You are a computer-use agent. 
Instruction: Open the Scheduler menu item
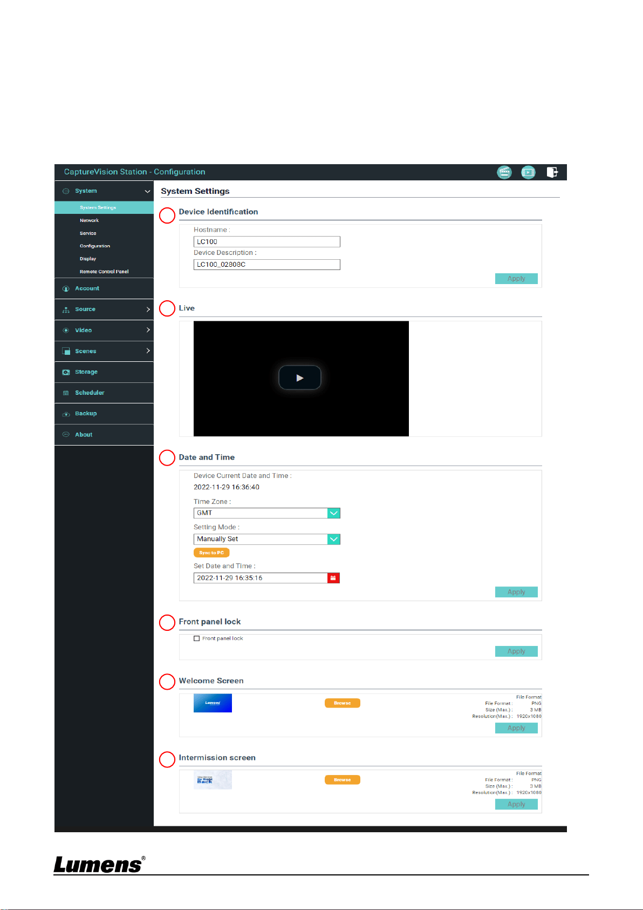104,393
